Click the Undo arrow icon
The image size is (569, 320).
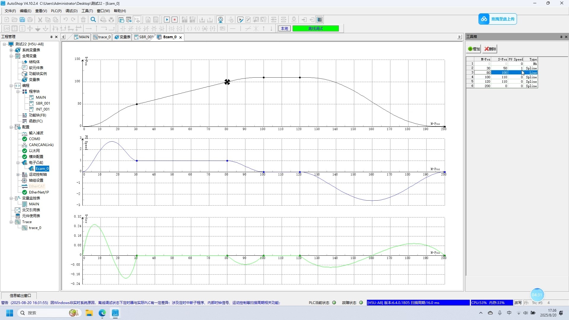65,20
